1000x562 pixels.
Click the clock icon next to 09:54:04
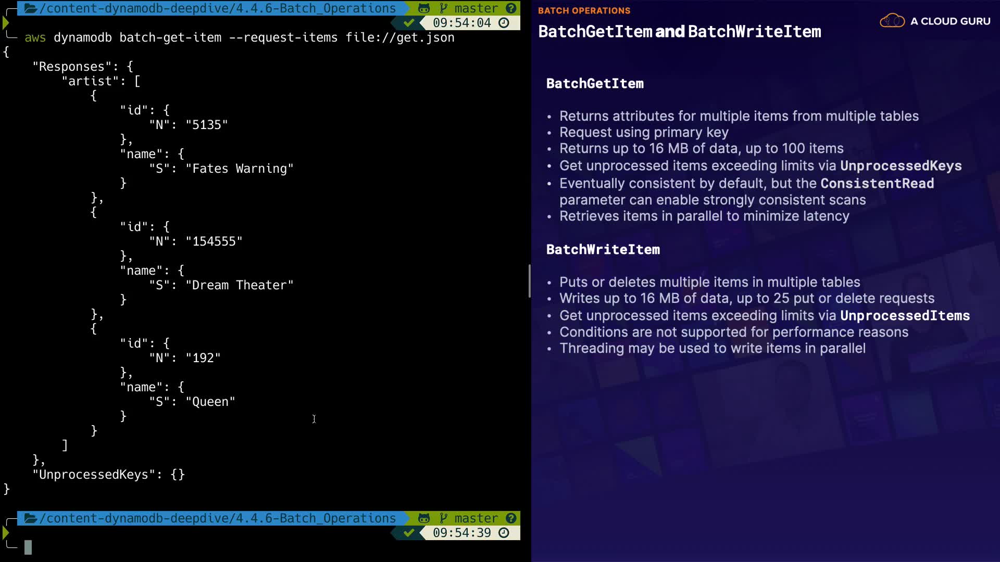tap(504, 23)
